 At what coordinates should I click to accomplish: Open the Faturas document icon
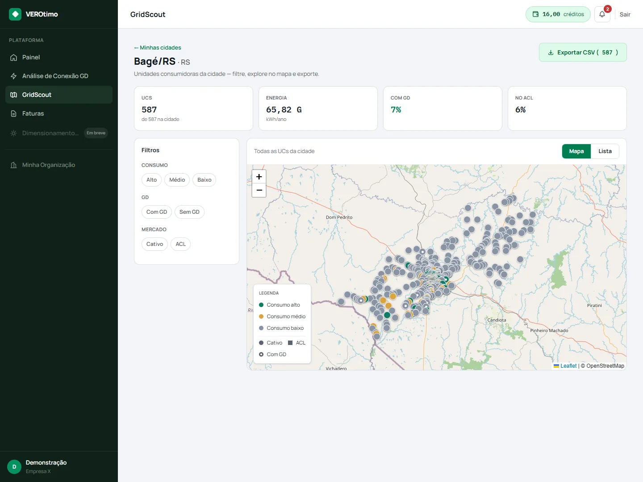tap(14, 114)
